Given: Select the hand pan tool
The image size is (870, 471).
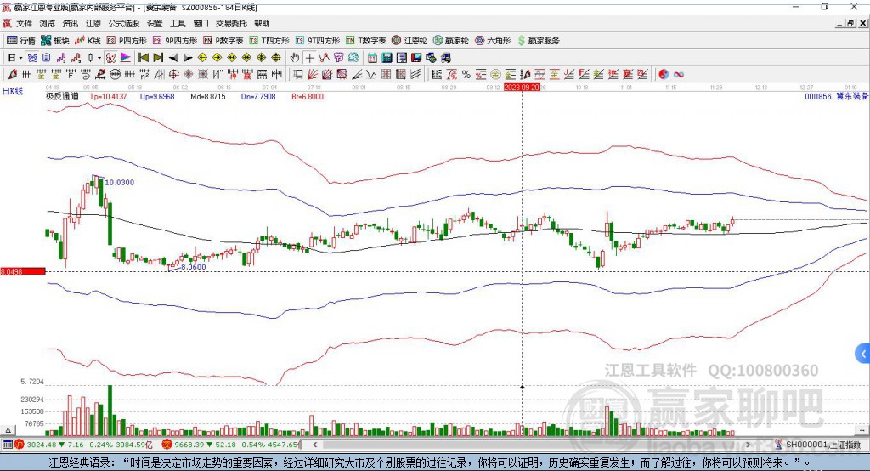Looking at the screenshot, I should tap(295, 57).
